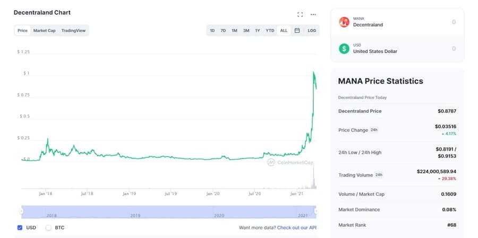Click the CoinMarketCap watermark logo
This screenshot has width=478, height=238.
271,163
